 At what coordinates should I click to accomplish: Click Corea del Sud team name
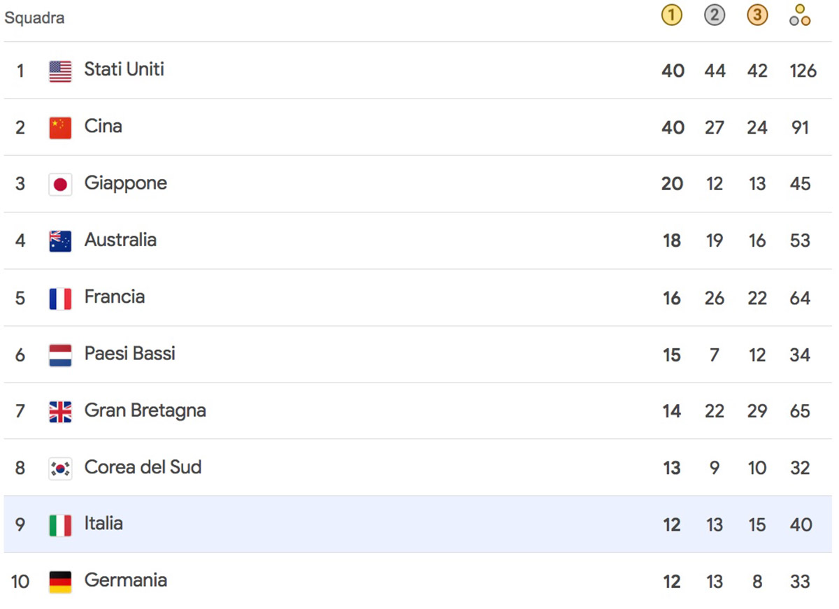coord(143,467)
